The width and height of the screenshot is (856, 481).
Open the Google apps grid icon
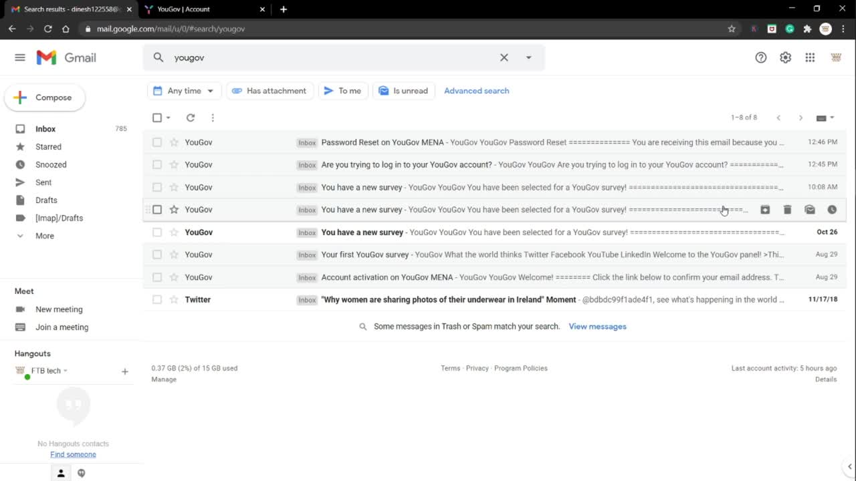pos(810,57)
